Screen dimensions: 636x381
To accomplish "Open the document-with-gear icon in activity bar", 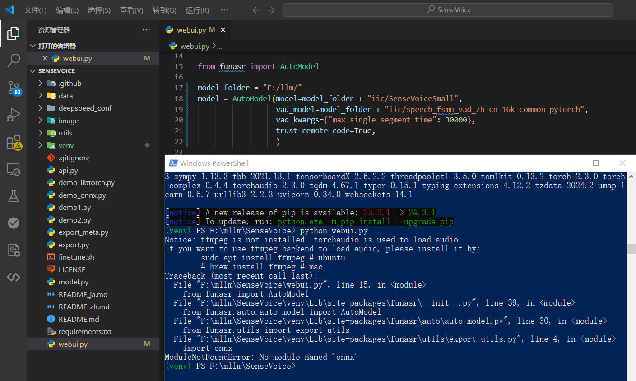I will click(x=14, y=250).
